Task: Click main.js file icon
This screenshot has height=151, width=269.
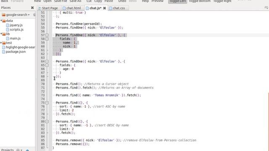Action: point(8,39)
